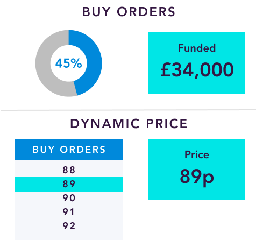Select the 88 buy order row
The width and height of the screenshot is (256, 240).
click(69, 170)
